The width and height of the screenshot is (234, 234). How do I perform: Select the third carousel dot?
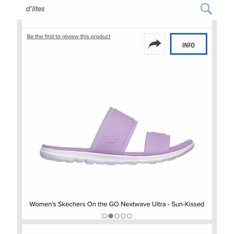tap(117, 216)
